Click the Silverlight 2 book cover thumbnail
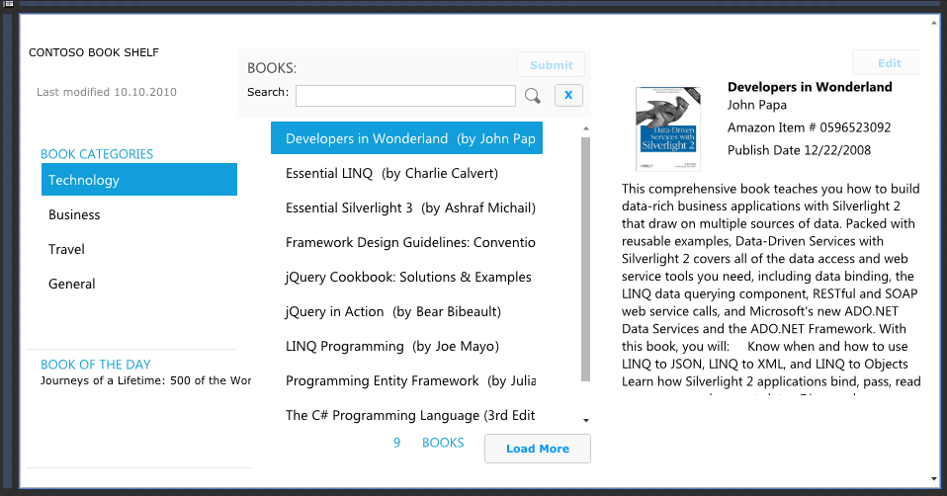 point(667,128)
